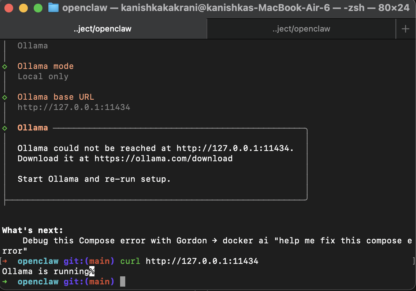Click the "What's next:" heading
The height and width of the screenshot is (291, 416).
(33, 230)
